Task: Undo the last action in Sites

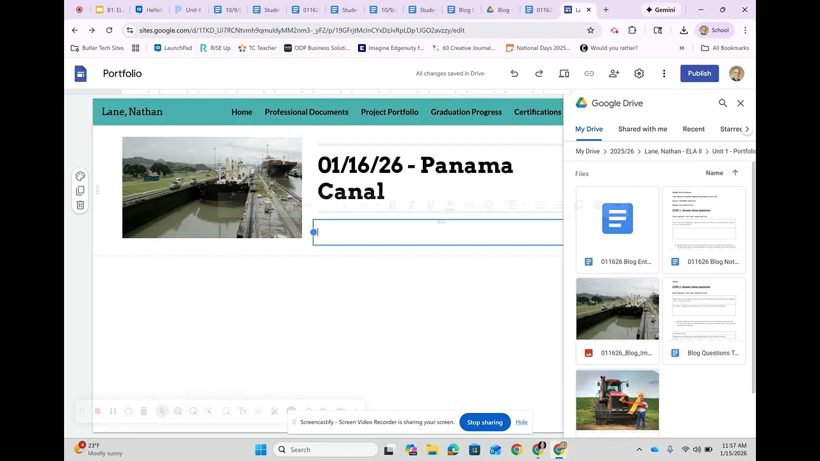Action: pyautogui.click(x=514, y=74)
